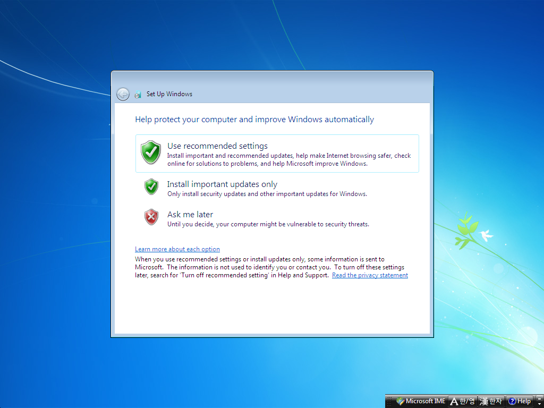
Task: Click the Microsoft IME globe-and-pencil icon
Action: pyautogui.click(x=401, y=402)
